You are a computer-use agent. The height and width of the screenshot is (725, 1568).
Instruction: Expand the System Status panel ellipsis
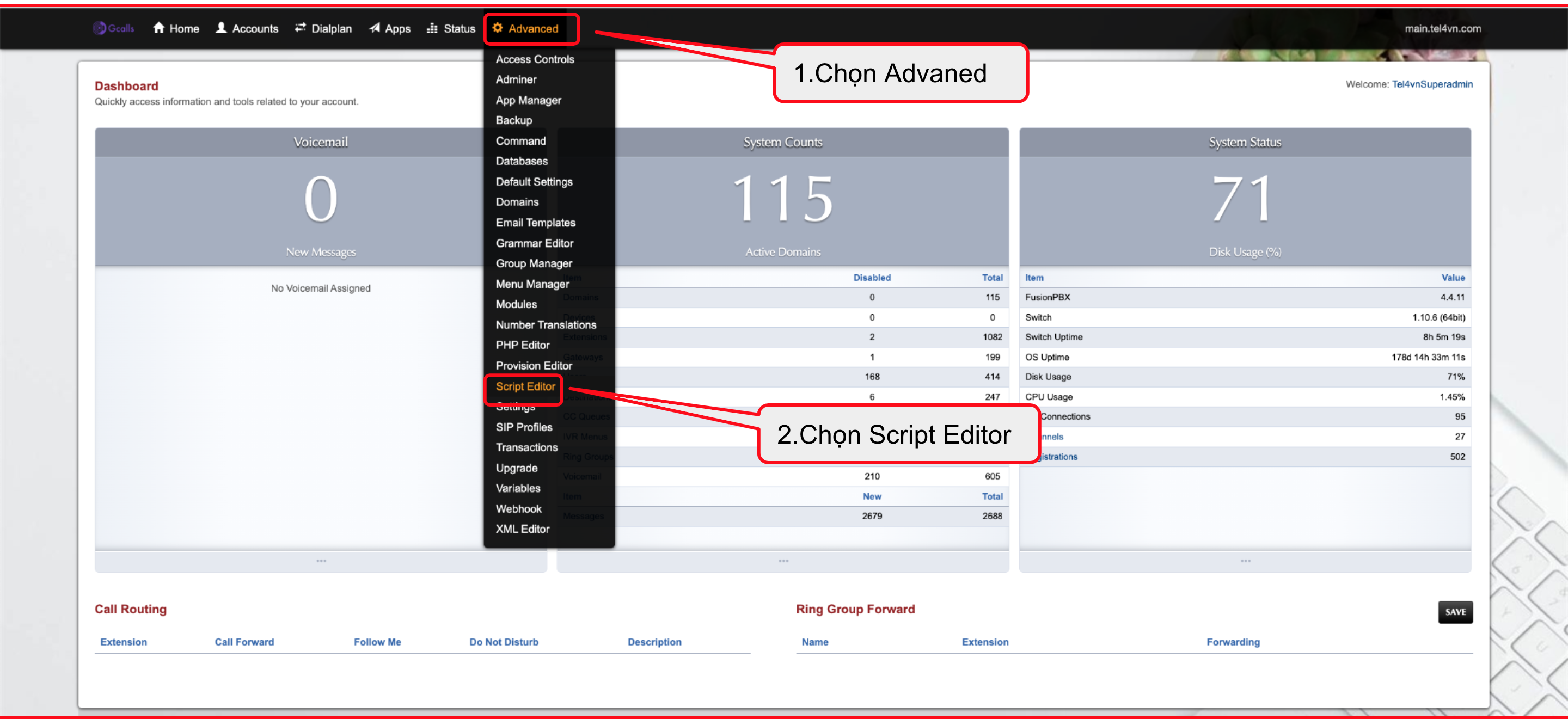[1245, 561]
